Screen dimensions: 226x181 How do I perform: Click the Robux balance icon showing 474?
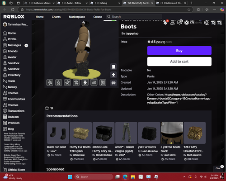[x=187, y=23]
